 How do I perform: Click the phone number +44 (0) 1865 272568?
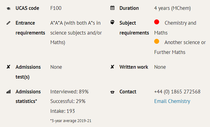click(x=177, y=92)
